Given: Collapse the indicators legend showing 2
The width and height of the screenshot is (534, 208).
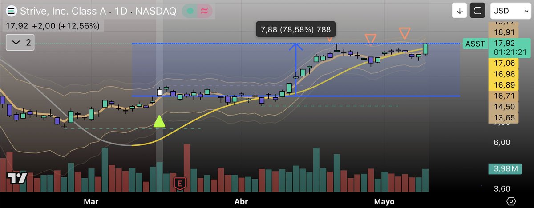Looking at the screenshot, I should click(20, 43).
